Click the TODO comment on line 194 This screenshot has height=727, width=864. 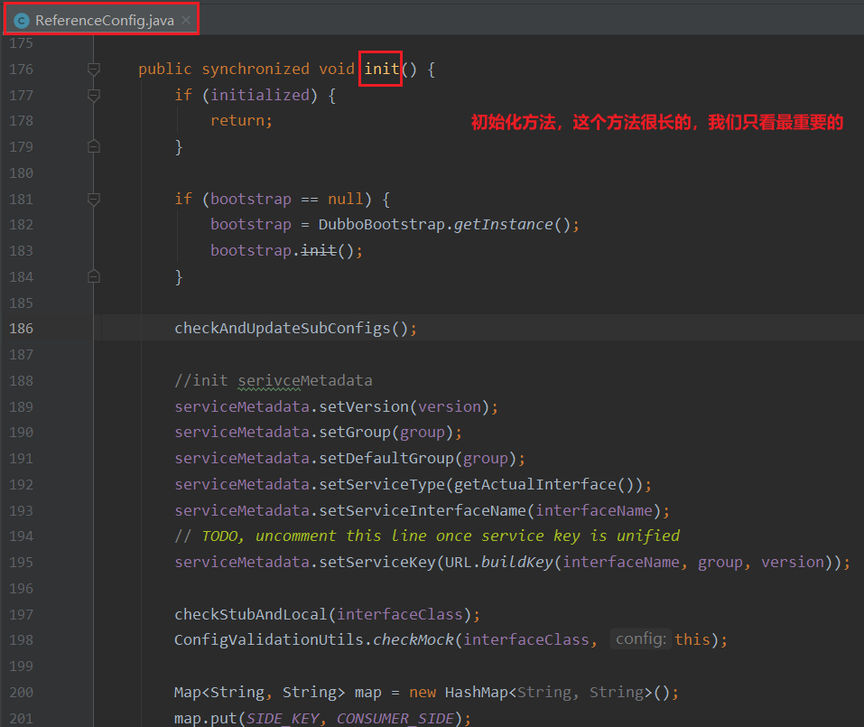point(427,536)
